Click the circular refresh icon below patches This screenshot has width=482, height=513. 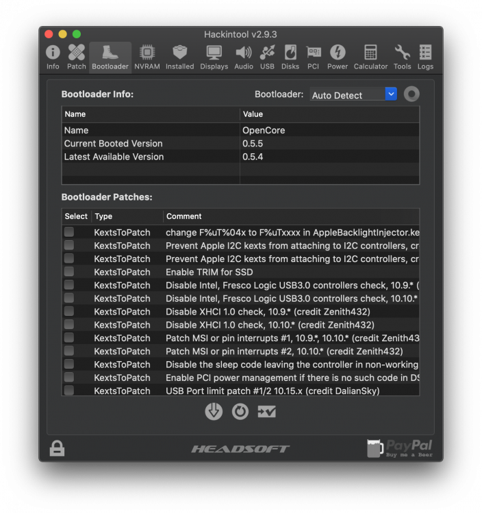[x=240, y=411]
